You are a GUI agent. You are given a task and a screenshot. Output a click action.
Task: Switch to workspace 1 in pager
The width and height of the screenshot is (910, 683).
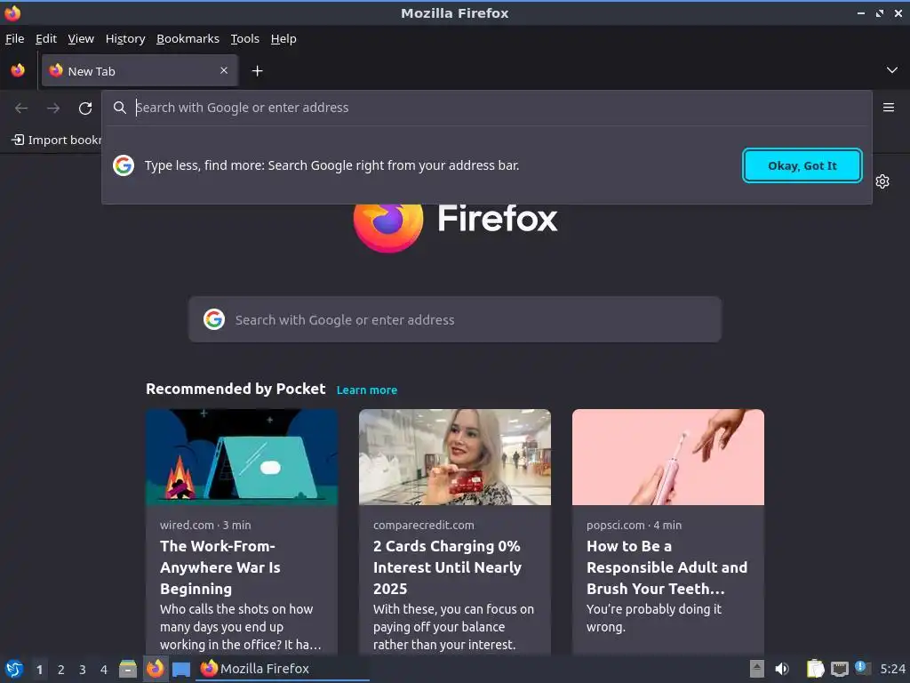point(39,670)
